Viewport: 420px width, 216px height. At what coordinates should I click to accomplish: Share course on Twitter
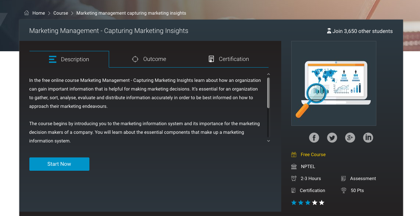point(332,137)
